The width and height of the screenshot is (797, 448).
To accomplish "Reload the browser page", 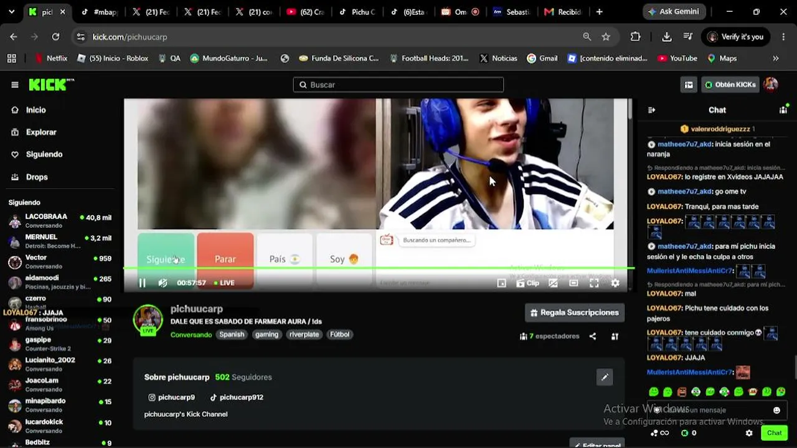I will tap(55, 37).
